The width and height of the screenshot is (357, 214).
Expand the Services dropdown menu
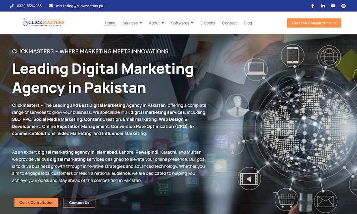click(132, 23)
